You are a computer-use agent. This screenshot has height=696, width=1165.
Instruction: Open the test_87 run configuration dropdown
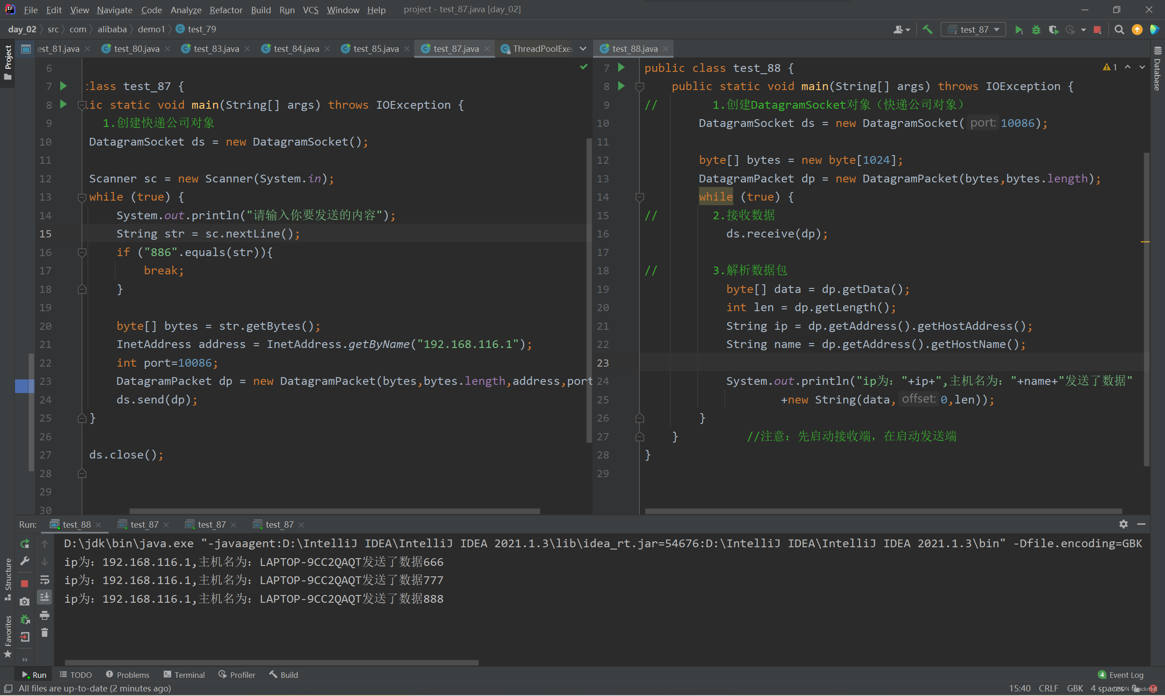(973, 30)
